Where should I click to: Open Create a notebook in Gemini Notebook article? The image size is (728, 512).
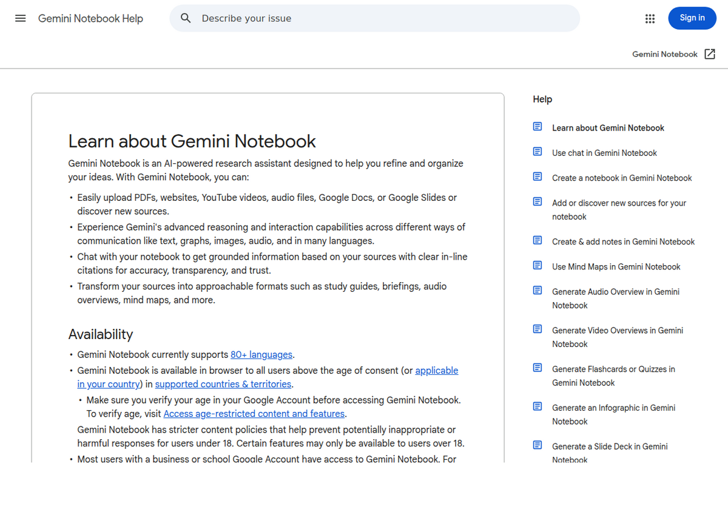point(622,178)
